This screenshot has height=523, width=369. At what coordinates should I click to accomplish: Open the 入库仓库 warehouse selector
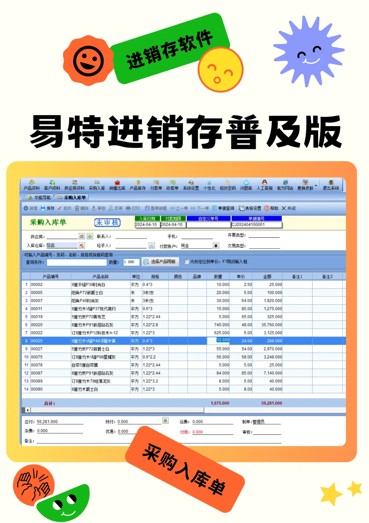coord(81,245)
